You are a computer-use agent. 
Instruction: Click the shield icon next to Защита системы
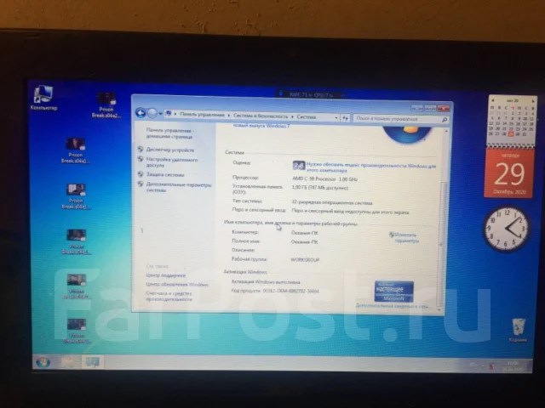141,173
